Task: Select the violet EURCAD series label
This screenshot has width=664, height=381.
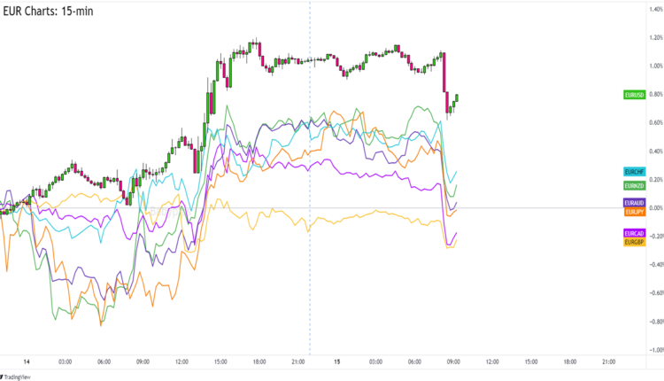Action: pos(634,233)
